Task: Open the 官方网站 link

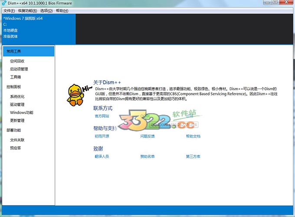Action: [102, 116]
